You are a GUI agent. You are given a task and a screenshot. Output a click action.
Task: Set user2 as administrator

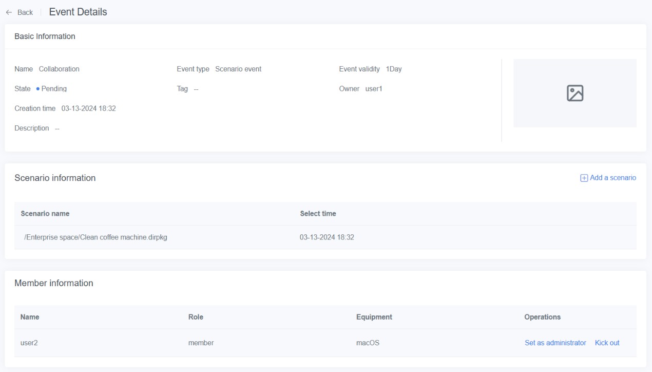[555, 343]
